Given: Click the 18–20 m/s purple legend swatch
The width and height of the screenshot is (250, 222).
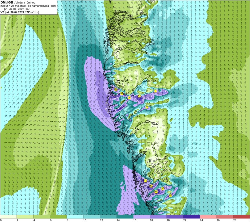Looking at the screenshot, I should [x=158, y=217].
